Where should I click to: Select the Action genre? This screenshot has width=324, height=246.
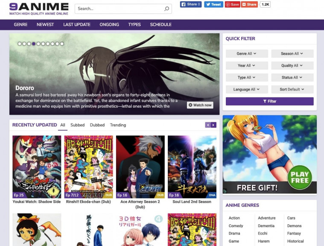coord(234,218)
